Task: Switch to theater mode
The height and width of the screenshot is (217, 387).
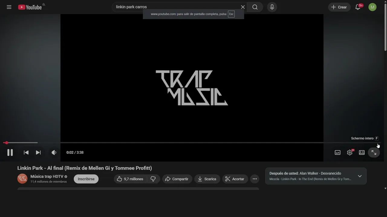Action: [362, 153]
